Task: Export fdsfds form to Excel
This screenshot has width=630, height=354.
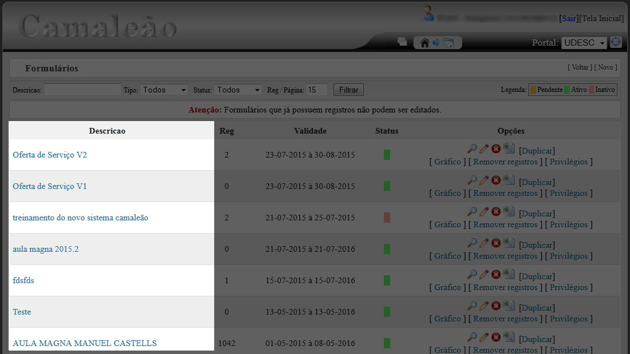Action: tap(509, 273)
